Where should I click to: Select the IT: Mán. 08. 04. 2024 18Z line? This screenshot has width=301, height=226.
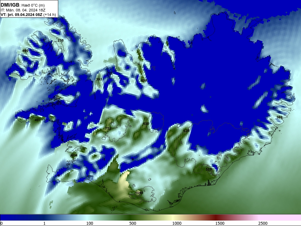23,10
